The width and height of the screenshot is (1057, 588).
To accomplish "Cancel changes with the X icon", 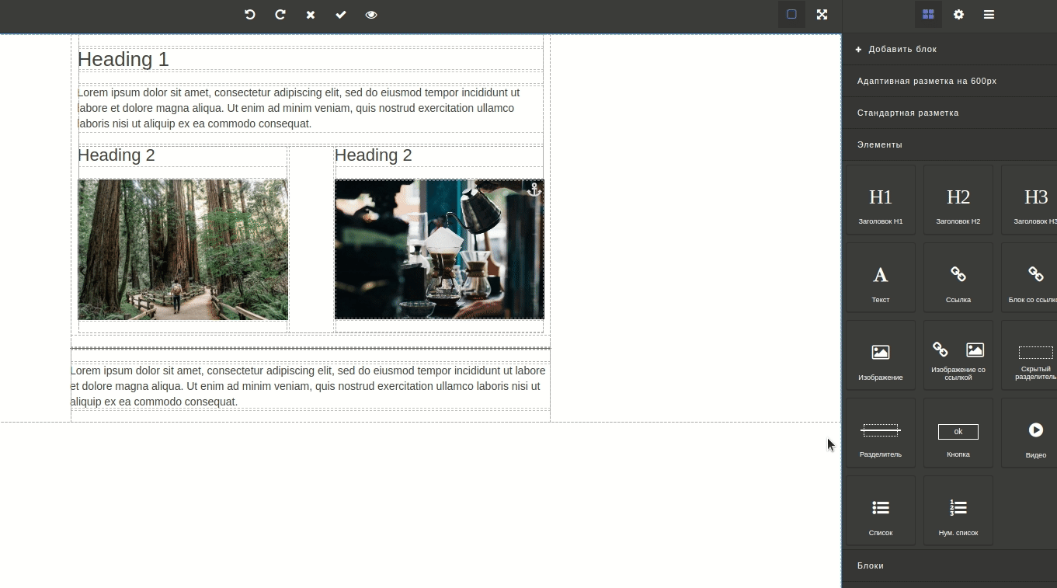I will click(x=311, y=15).
